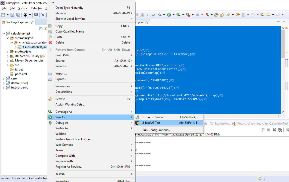Screen dimensions: 289x182
Task: Open dropdown arrow next to New icon
Action: point(8,15)
